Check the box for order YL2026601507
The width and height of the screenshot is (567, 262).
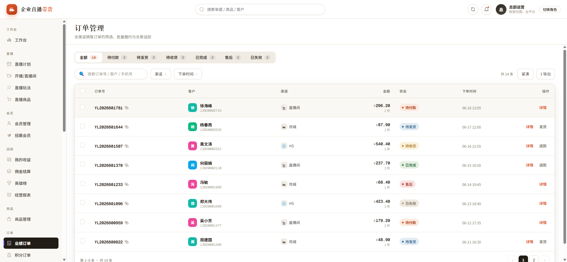[83, 145]
